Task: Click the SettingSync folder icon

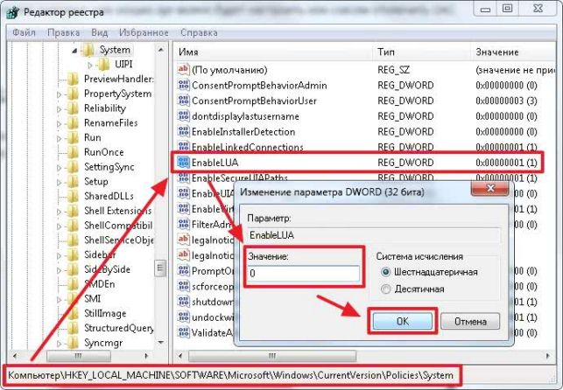Action: tap(72, 167)
